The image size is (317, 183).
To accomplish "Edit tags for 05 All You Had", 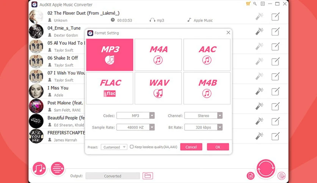I will (x=275, y=47).
